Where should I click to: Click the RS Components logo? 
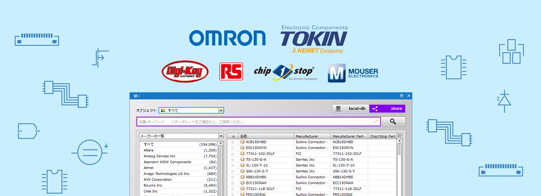tap(231, 71)
